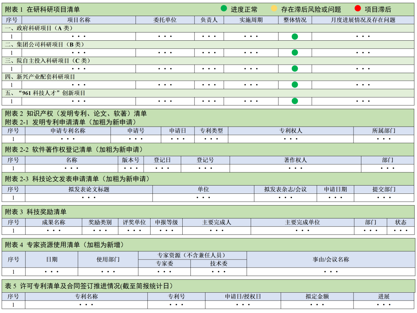Click the 所属部门 column header
Image resolution: width=417 pixels, height=313 pixels.
384,131
